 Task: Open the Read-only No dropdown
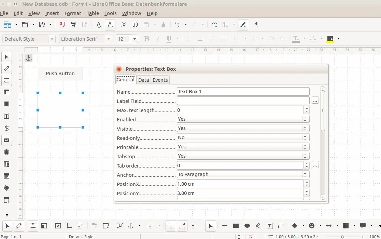point(243,137)
